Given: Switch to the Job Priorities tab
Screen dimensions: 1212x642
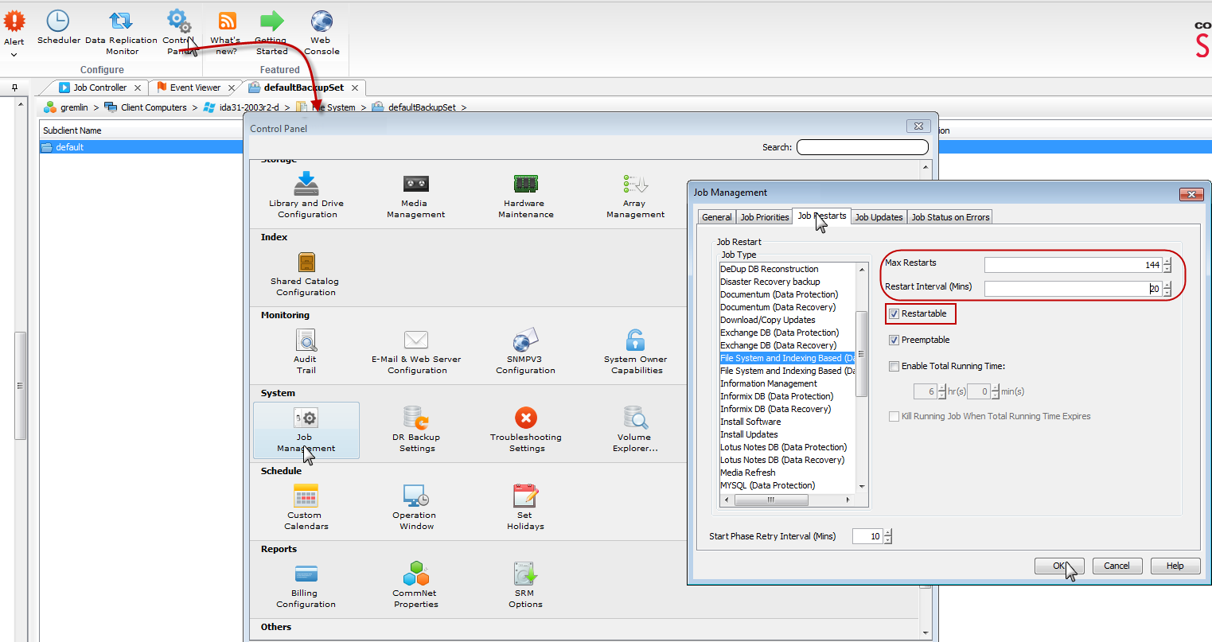Looking at the screenshot, I should tap(764, 217).
